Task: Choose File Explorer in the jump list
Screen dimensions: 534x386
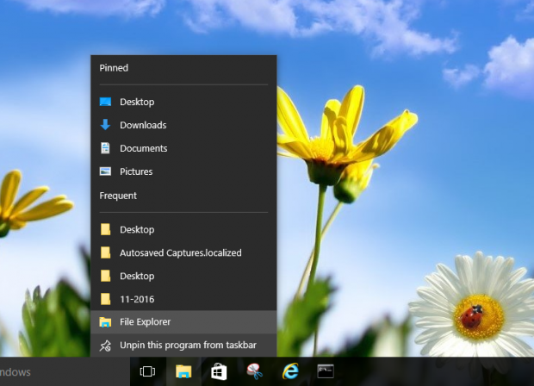Action: 145,322
